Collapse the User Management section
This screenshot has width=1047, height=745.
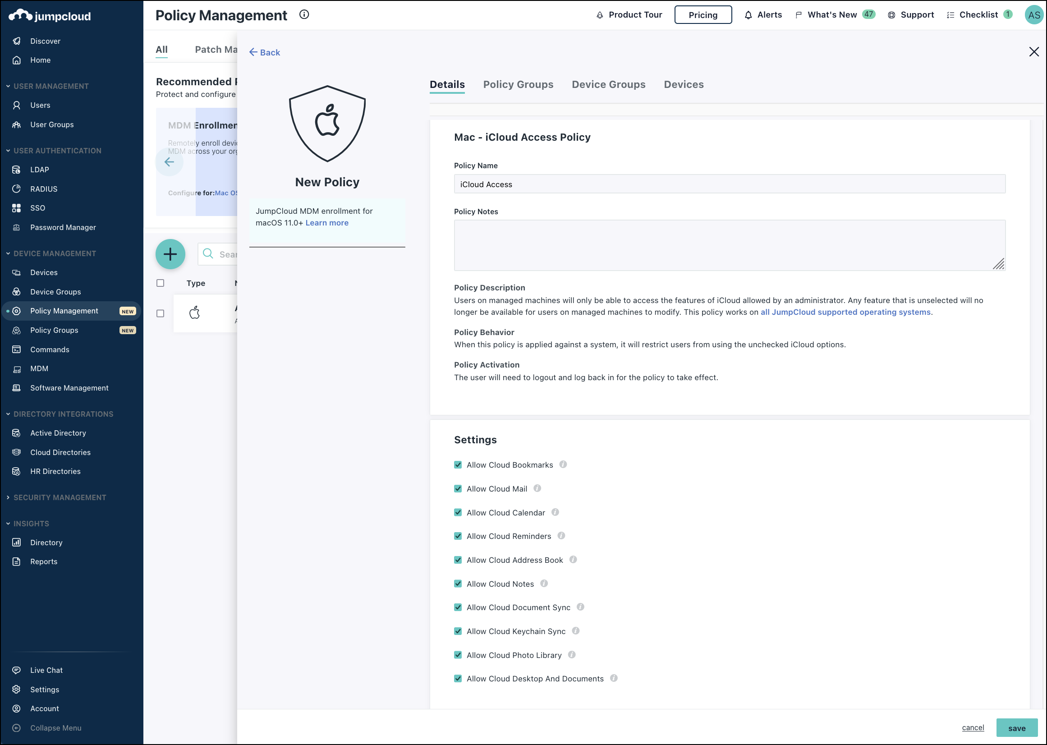coord(8,86)
